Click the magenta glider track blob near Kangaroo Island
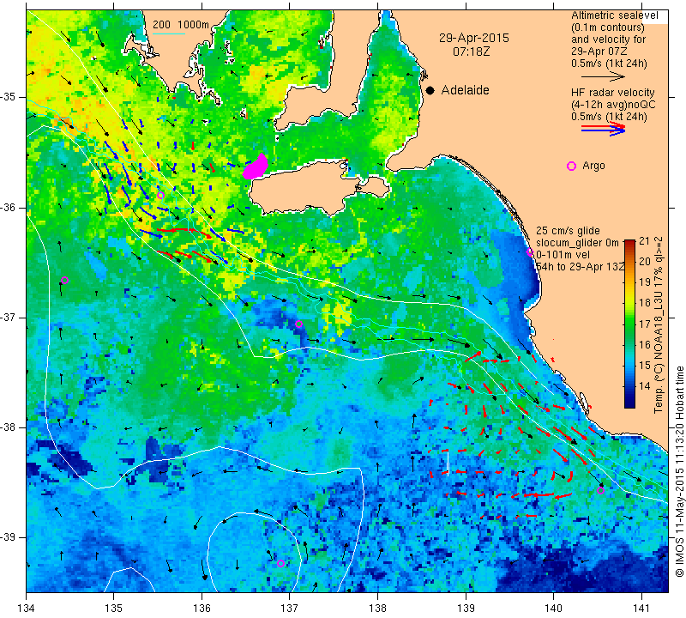Image resolution: width=686 pixels, height=618 pixels. point(256,167)
